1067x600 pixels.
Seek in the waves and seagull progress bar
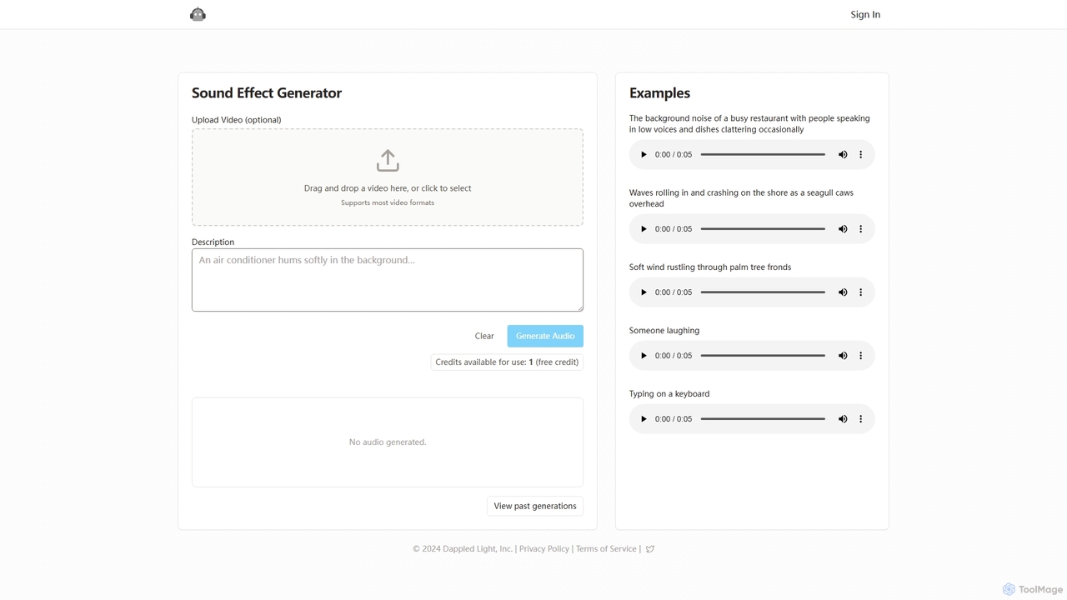[763, 228]
